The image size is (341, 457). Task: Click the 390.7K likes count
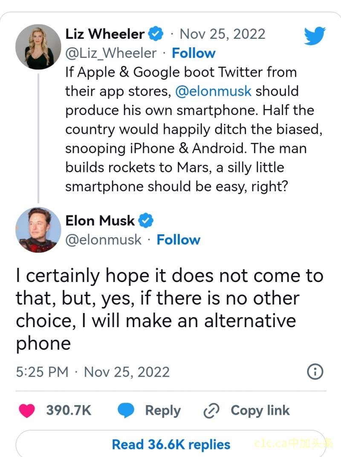69,411
